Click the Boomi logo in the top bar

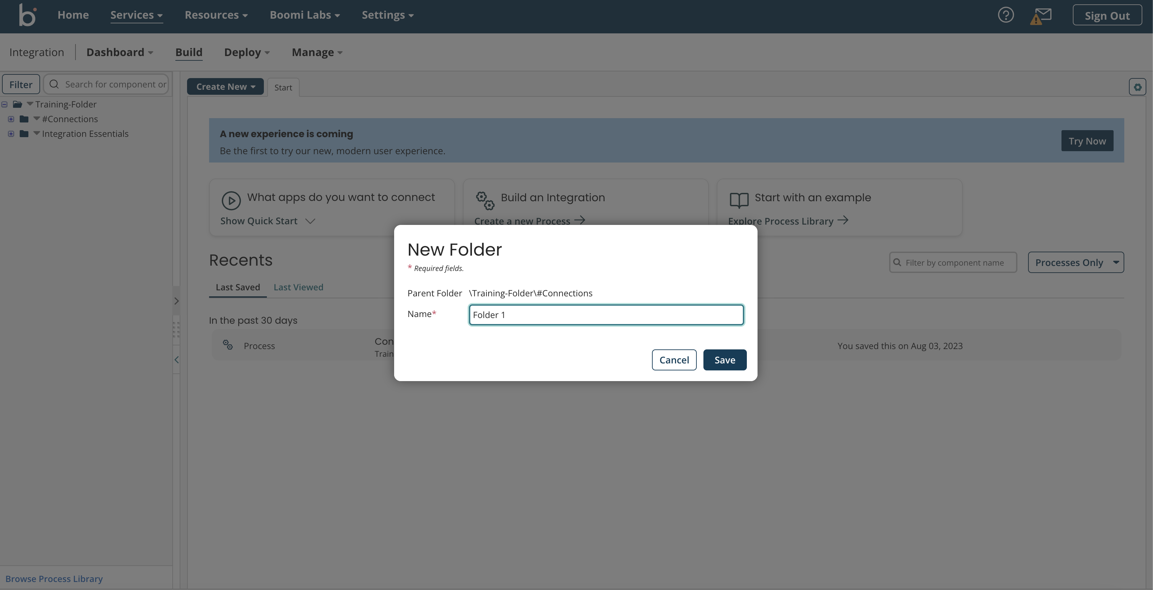coord(27,15)
